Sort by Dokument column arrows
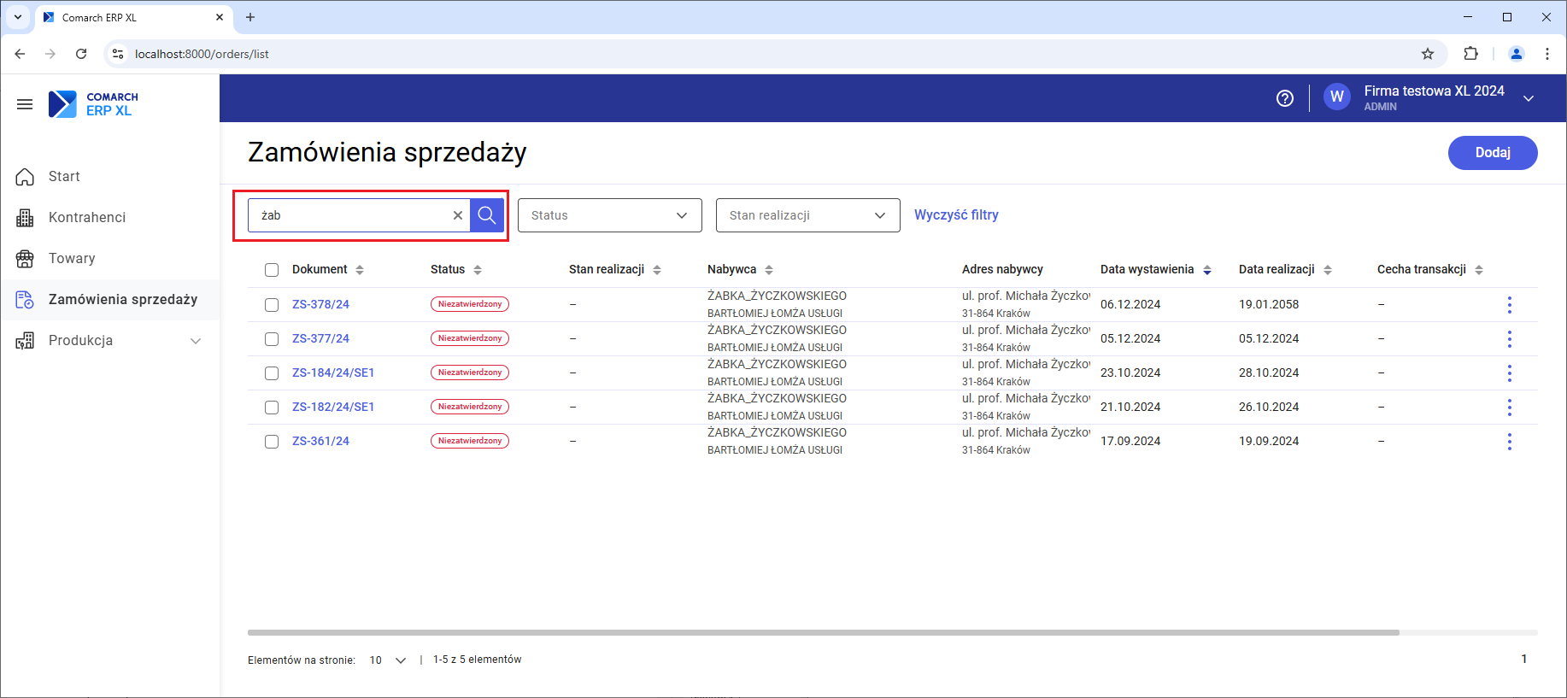The width and height of the screenshot is (1567, 698). (360, 270)
